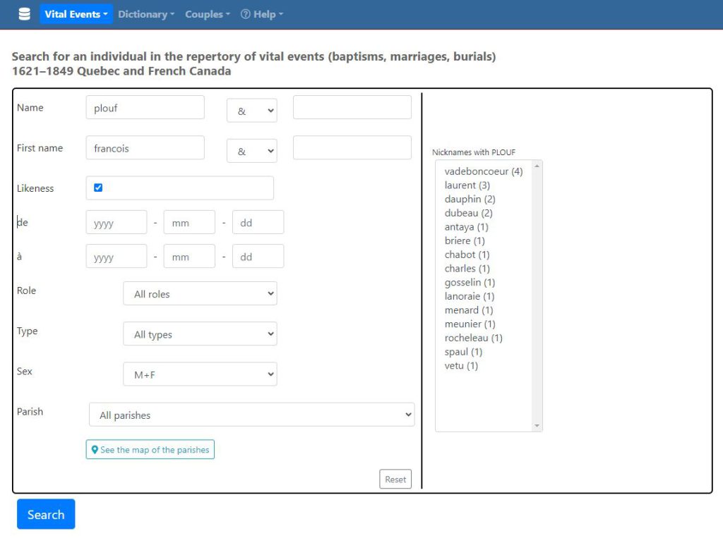Image resolution: width=723 pixels, height=538 pixels.
Task: Open the Vital Events menu
Action: (x=76, y=14)
